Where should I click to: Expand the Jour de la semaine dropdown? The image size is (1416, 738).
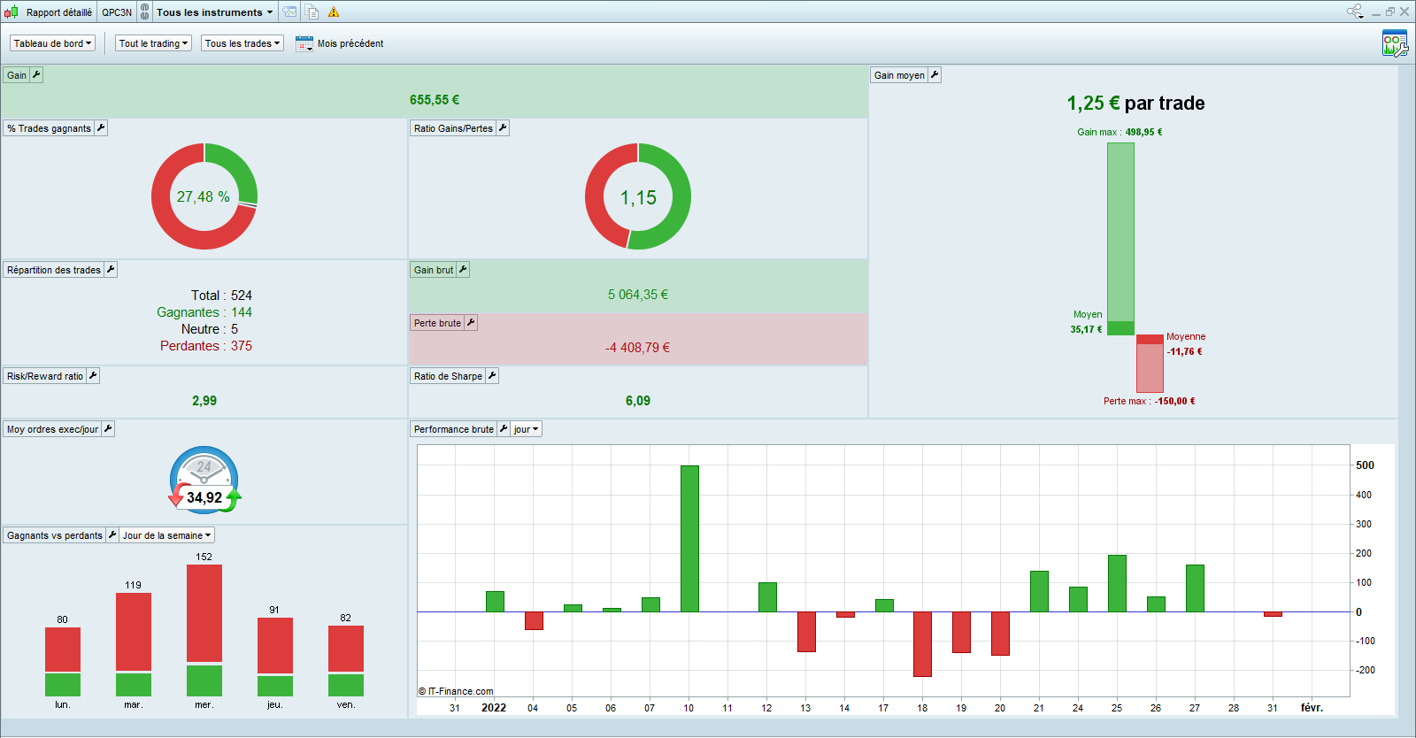(x=167, y=535)
